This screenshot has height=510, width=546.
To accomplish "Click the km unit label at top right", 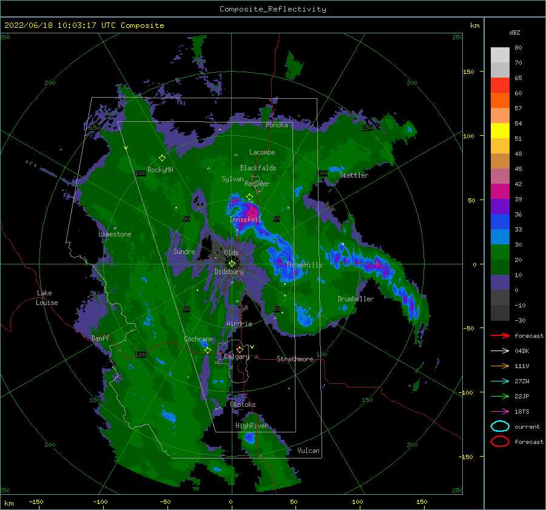I will [x=474, y=25].
